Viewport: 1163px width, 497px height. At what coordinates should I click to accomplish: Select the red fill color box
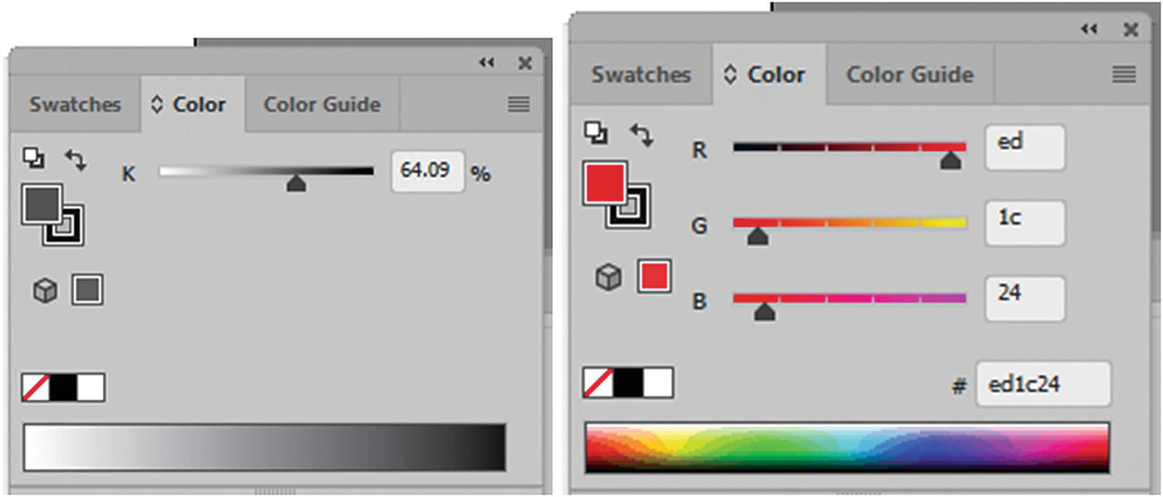pyautogui.click(x=604, y=183)
